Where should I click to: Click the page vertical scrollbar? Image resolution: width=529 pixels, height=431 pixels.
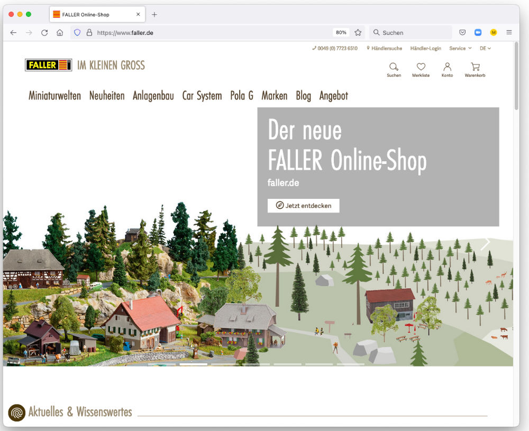pyautogui.click(x=516, y=76)
